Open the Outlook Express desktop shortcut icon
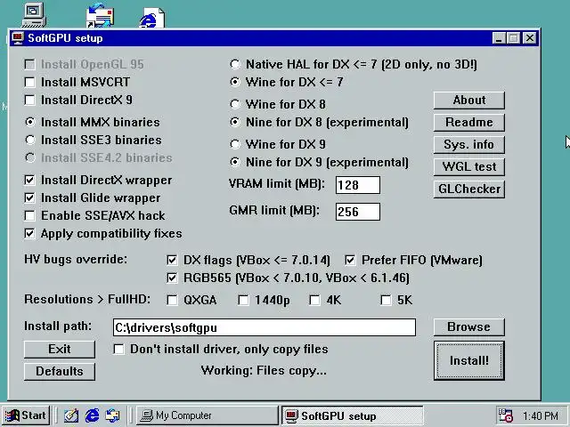This screenshot has width=570, height=427. click(99, 15)
